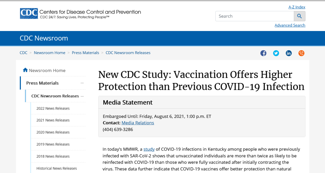
Task: Collapse the Press Materials section
Action: 82,83
